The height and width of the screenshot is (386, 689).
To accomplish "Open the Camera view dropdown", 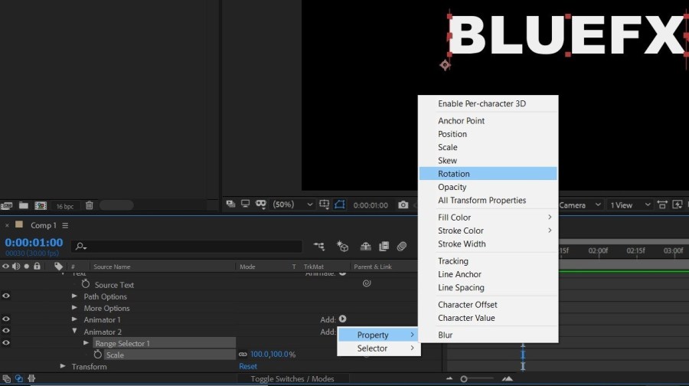I will 580,205.
